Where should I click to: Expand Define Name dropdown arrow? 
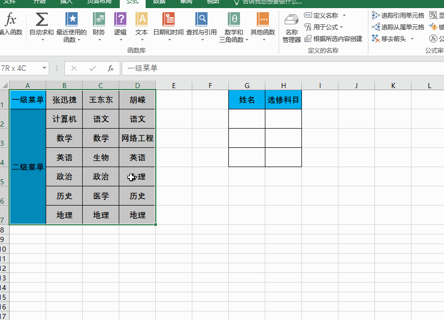tap(344, 15)
